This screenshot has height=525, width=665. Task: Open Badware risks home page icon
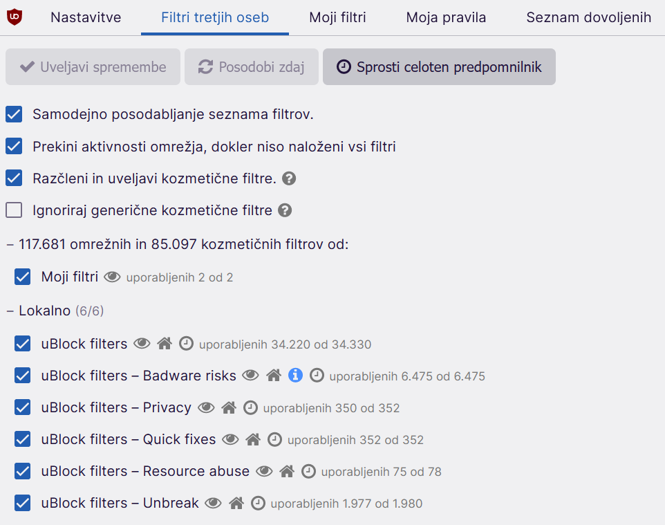coord(274,375)
